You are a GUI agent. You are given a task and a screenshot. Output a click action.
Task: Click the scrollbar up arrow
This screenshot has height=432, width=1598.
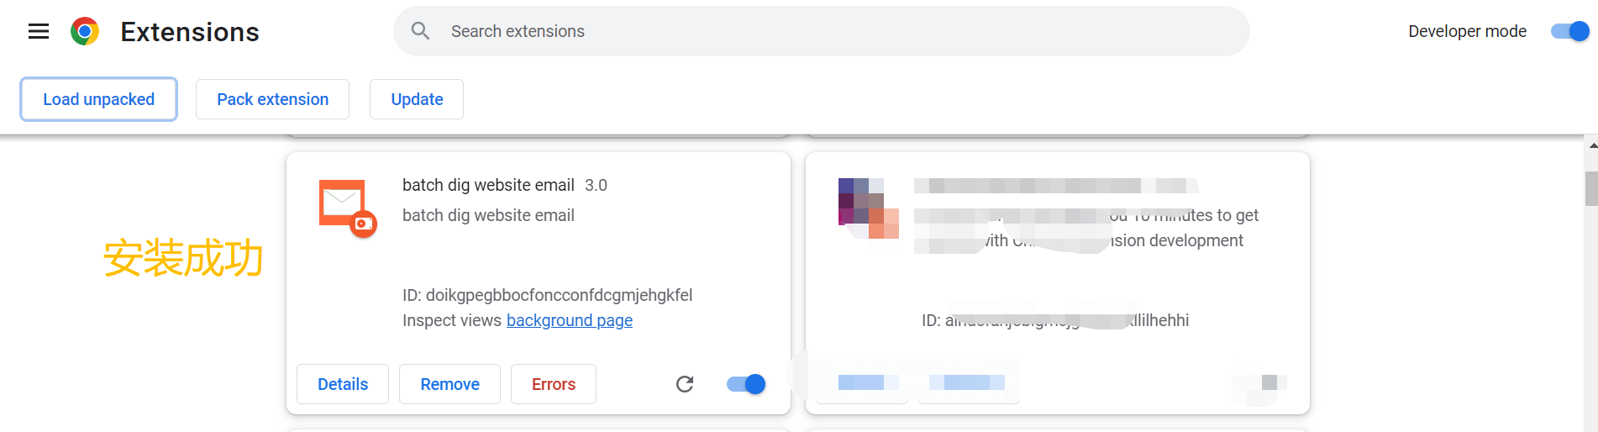[x=1591, y=145]
